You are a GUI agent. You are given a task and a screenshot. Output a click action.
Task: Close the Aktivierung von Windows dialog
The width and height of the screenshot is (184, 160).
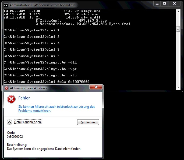[96, 87]
